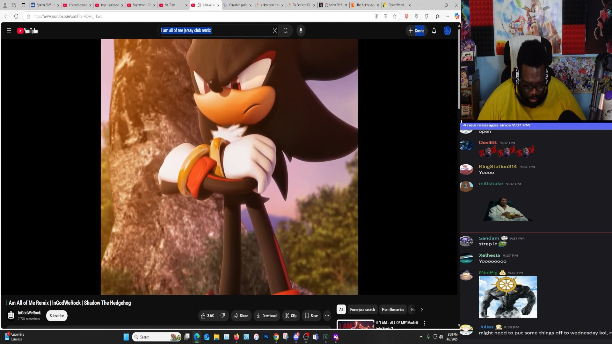Like the video with thumbs up
612x344 pixels.
[x=207, y=316]
